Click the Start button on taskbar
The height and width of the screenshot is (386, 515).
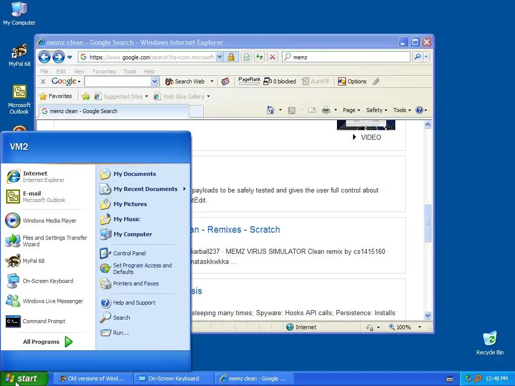click(24, 378)
